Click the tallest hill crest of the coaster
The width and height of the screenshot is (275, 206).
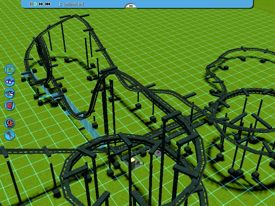coord(109,70)
